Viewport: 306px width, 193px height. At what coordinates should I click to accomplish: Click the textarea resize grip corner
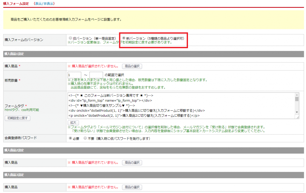click(298, 117)
